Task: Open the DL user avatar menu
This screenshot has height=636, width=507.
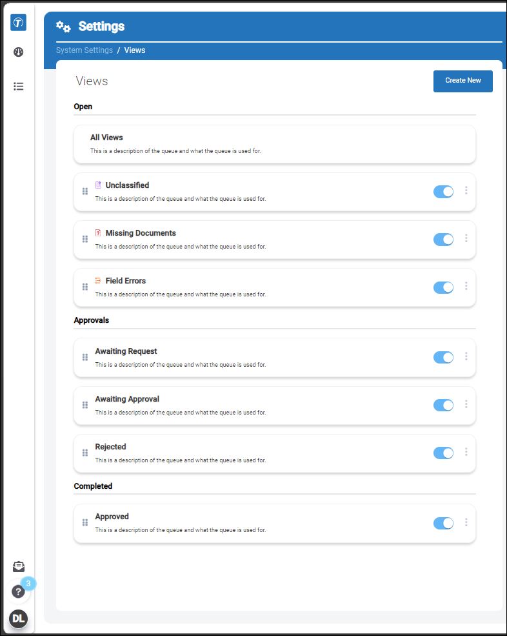Action: 18,619
